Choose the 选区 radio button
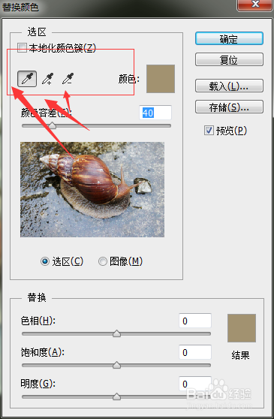 point(45,261)
